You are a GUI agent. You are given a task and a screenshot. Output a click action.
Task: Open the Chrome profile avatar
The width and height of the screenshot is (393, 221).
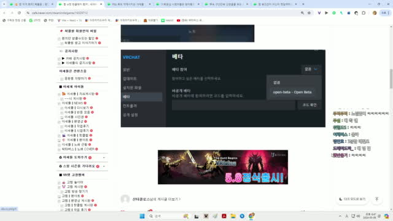pos(375,13)
